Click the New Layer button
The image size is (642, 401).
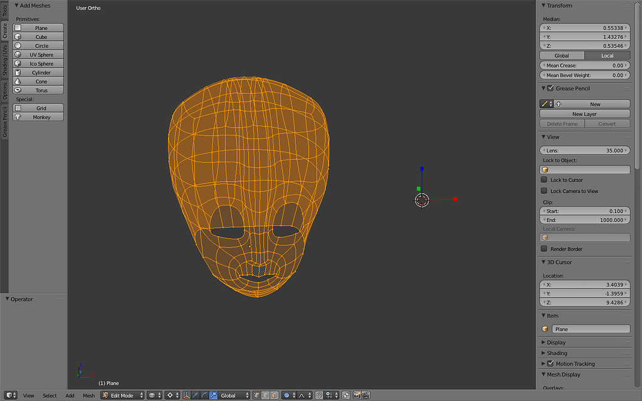[585, 114]
